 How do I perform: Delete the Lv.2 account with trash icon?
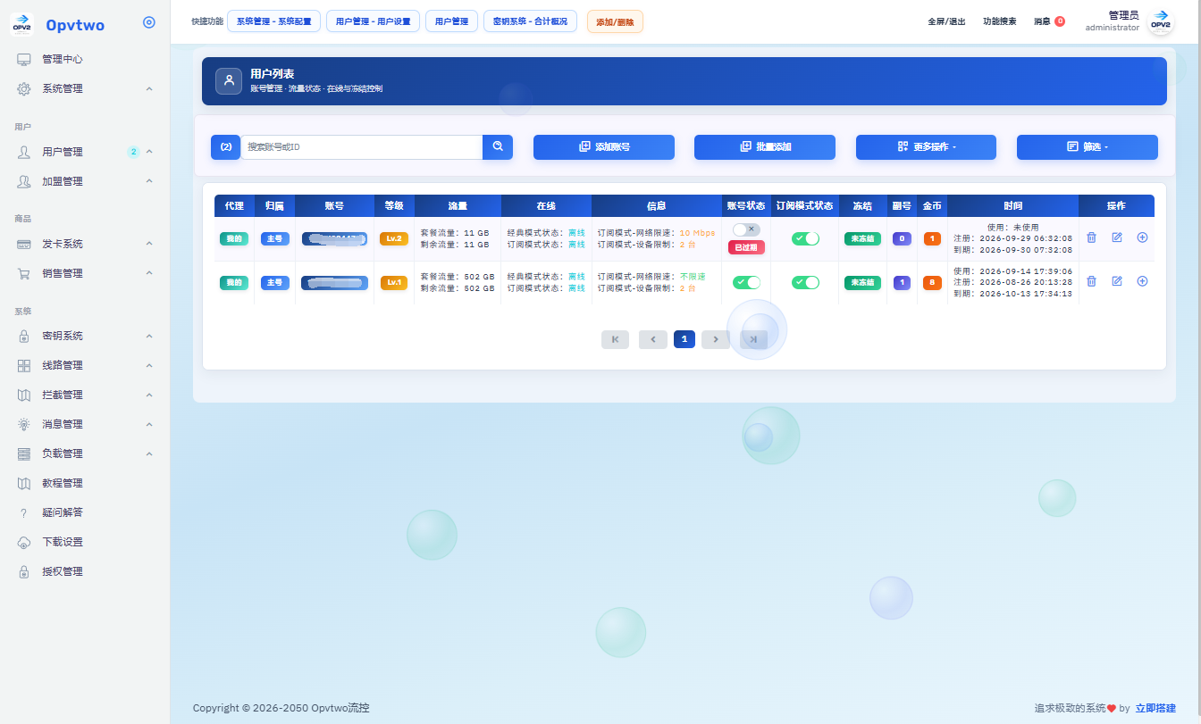pyautogui.click(x=1091, y=237)
